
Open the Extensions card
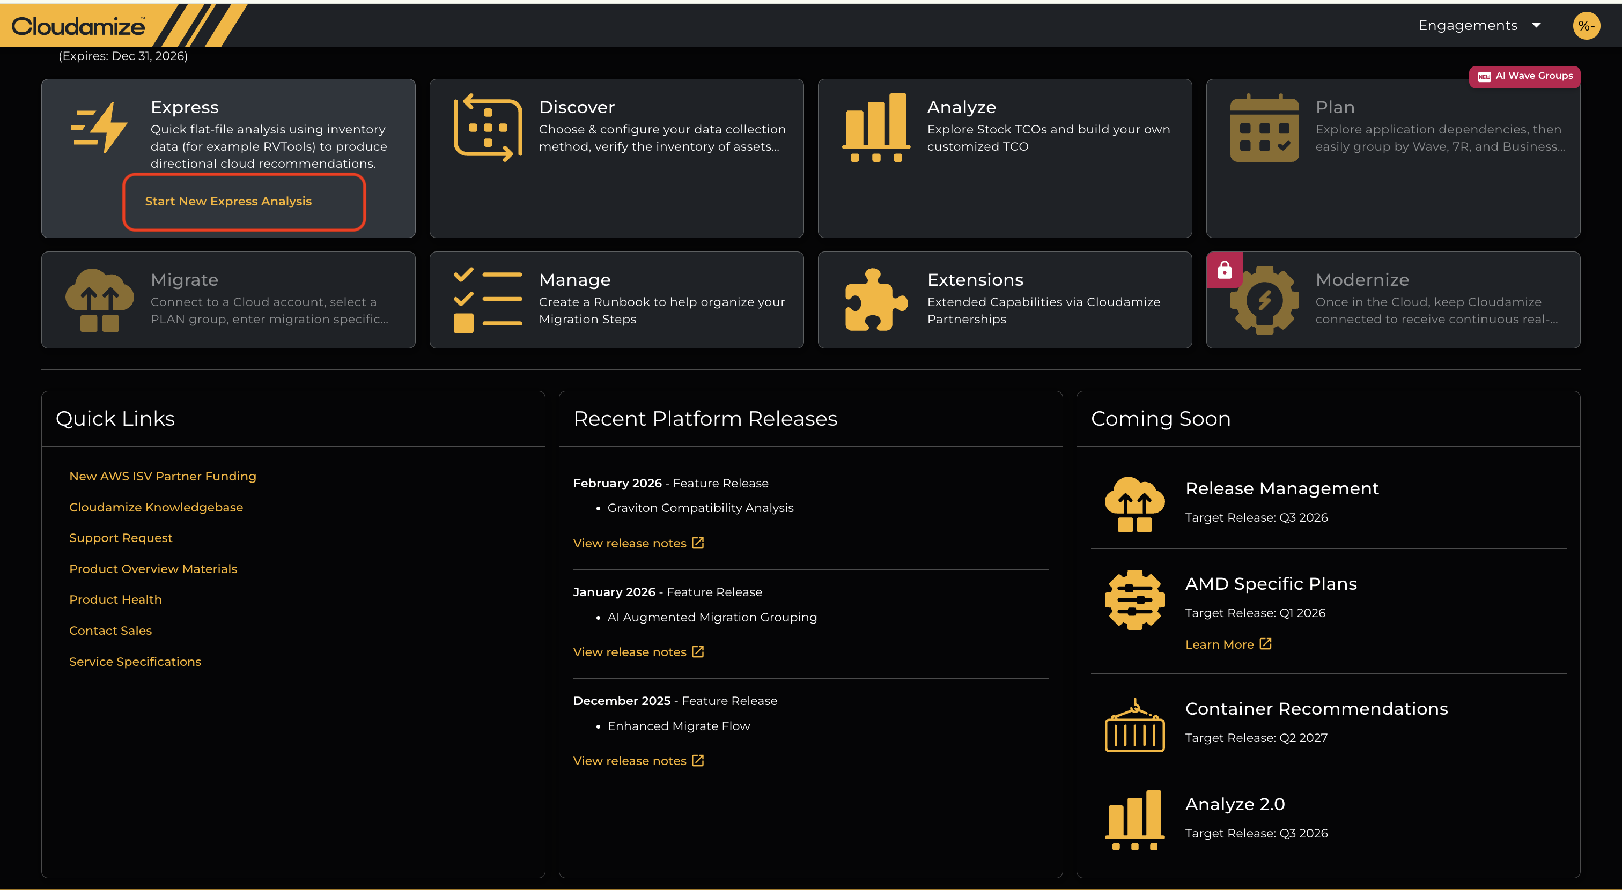pyautogui.click(x=1004, y=300)
